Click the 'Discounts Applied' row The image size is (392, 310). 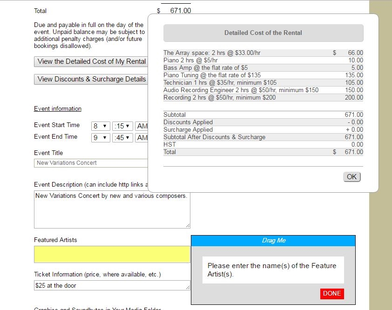(263, 122)
